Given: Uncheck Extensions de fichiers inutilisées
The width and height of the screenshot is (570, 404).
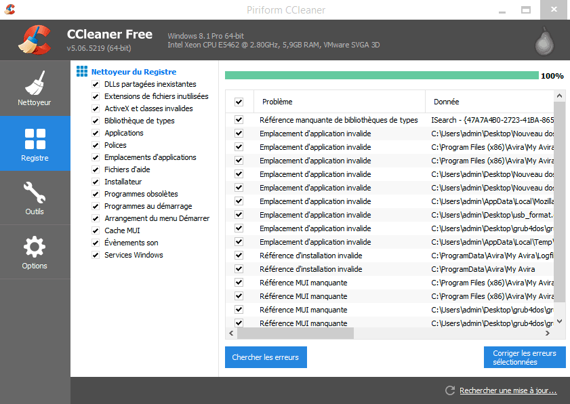Looking at the screenshot, I should point(96,96).
